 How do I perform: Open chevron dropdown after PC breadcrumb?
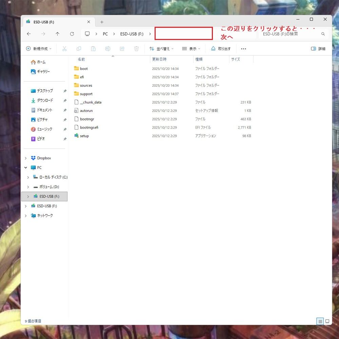tap(114, 34)
